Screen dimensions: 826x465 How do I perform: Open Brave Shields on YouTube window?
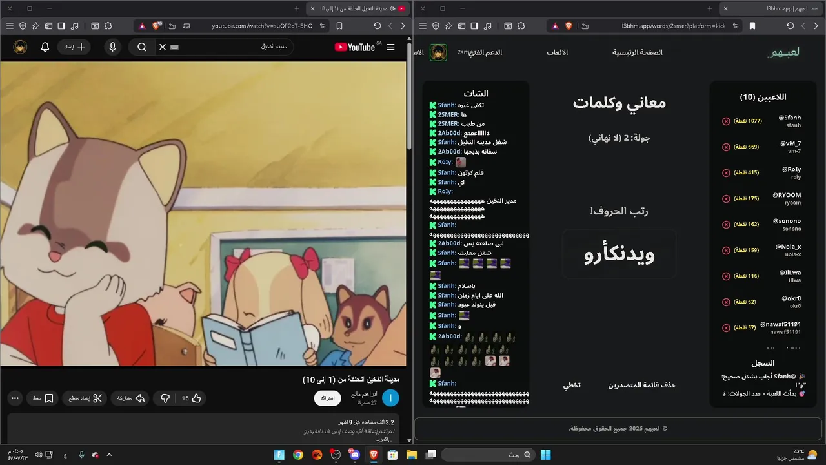pos(156,26)
